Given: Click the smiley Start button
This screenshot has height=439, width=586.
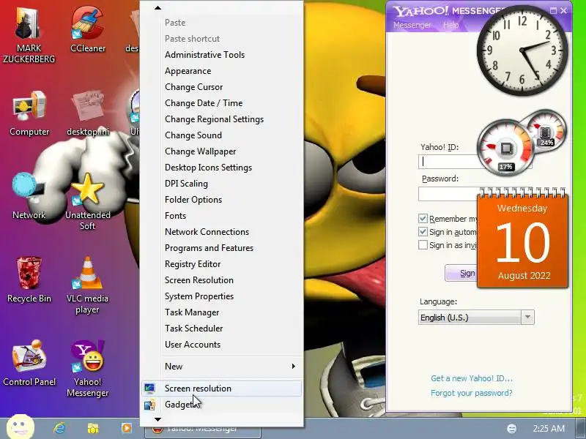Looking at the screenshot, I should [x=21, y=427].
